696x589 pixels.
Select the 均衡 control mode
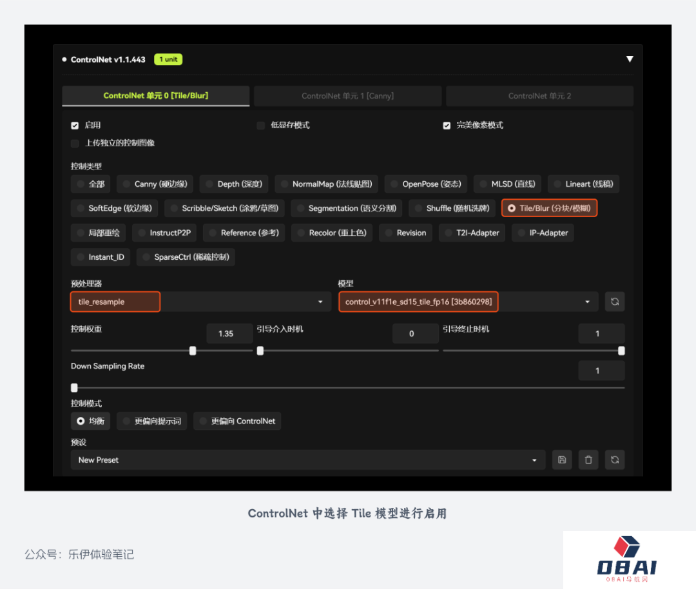tap(91, 421)
